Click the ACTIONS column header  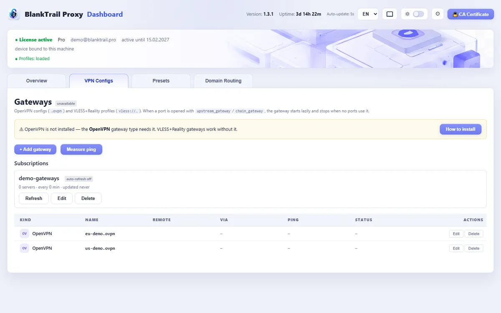(473, 220)
